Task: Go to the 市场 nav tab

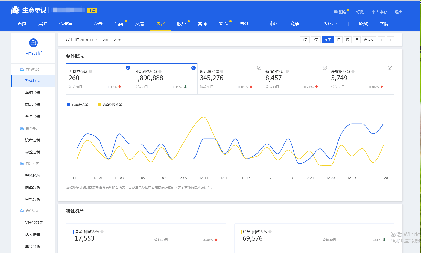Action: tap(274, 24)
